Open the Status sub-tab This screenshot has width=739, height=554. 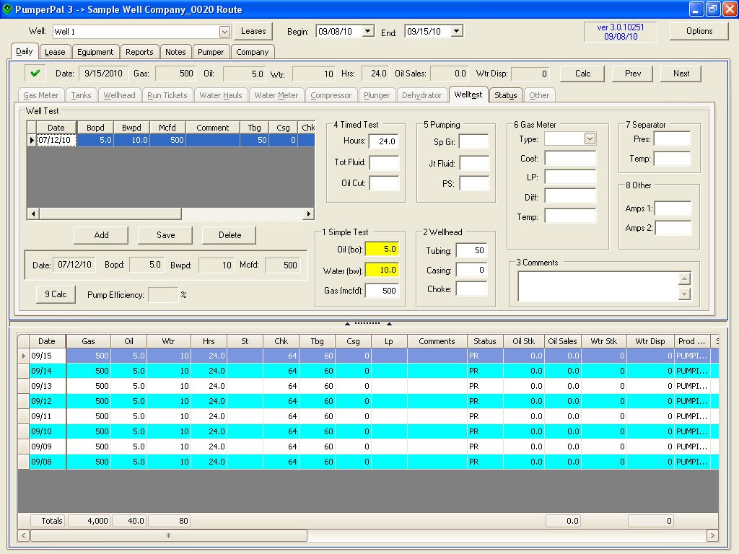tap(505, 95)
